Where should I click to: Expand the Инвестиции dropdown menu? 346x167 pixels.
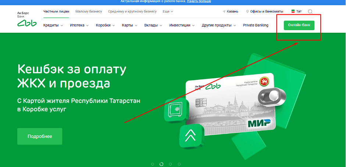click(x=182, y=25)
